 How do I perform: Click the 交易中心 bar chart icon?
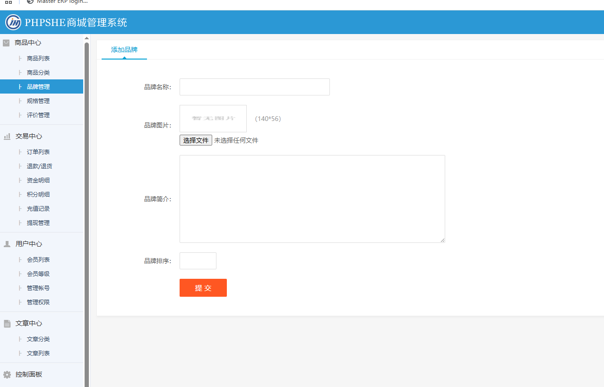tap(7, 136)
